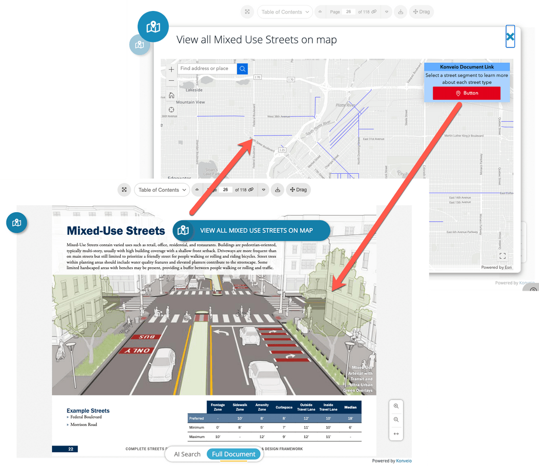Image resolution: width=539 pixels, height=466 pixels.
Task: Select the Full Document tab
Action: (234, 454)
